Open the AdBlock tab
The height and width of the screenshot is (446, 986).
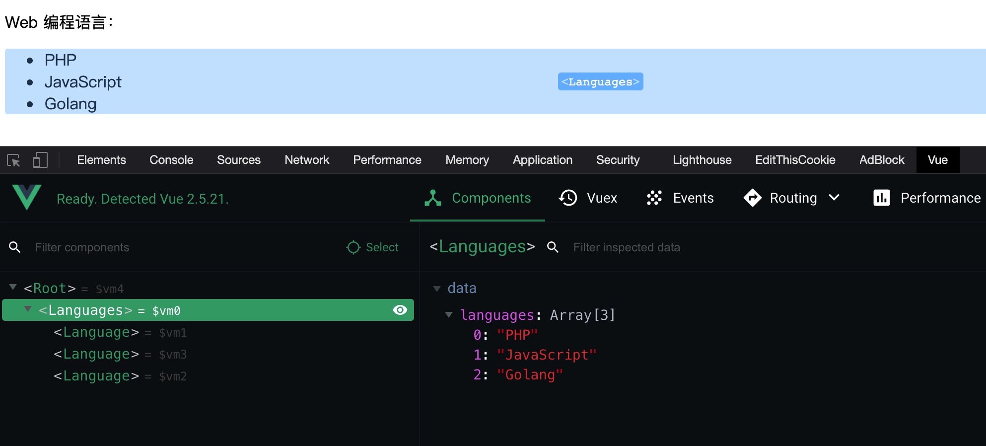pos(882,160)
